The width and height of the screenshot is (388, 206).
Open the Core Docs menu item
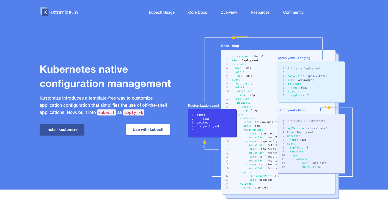[197, 12]
